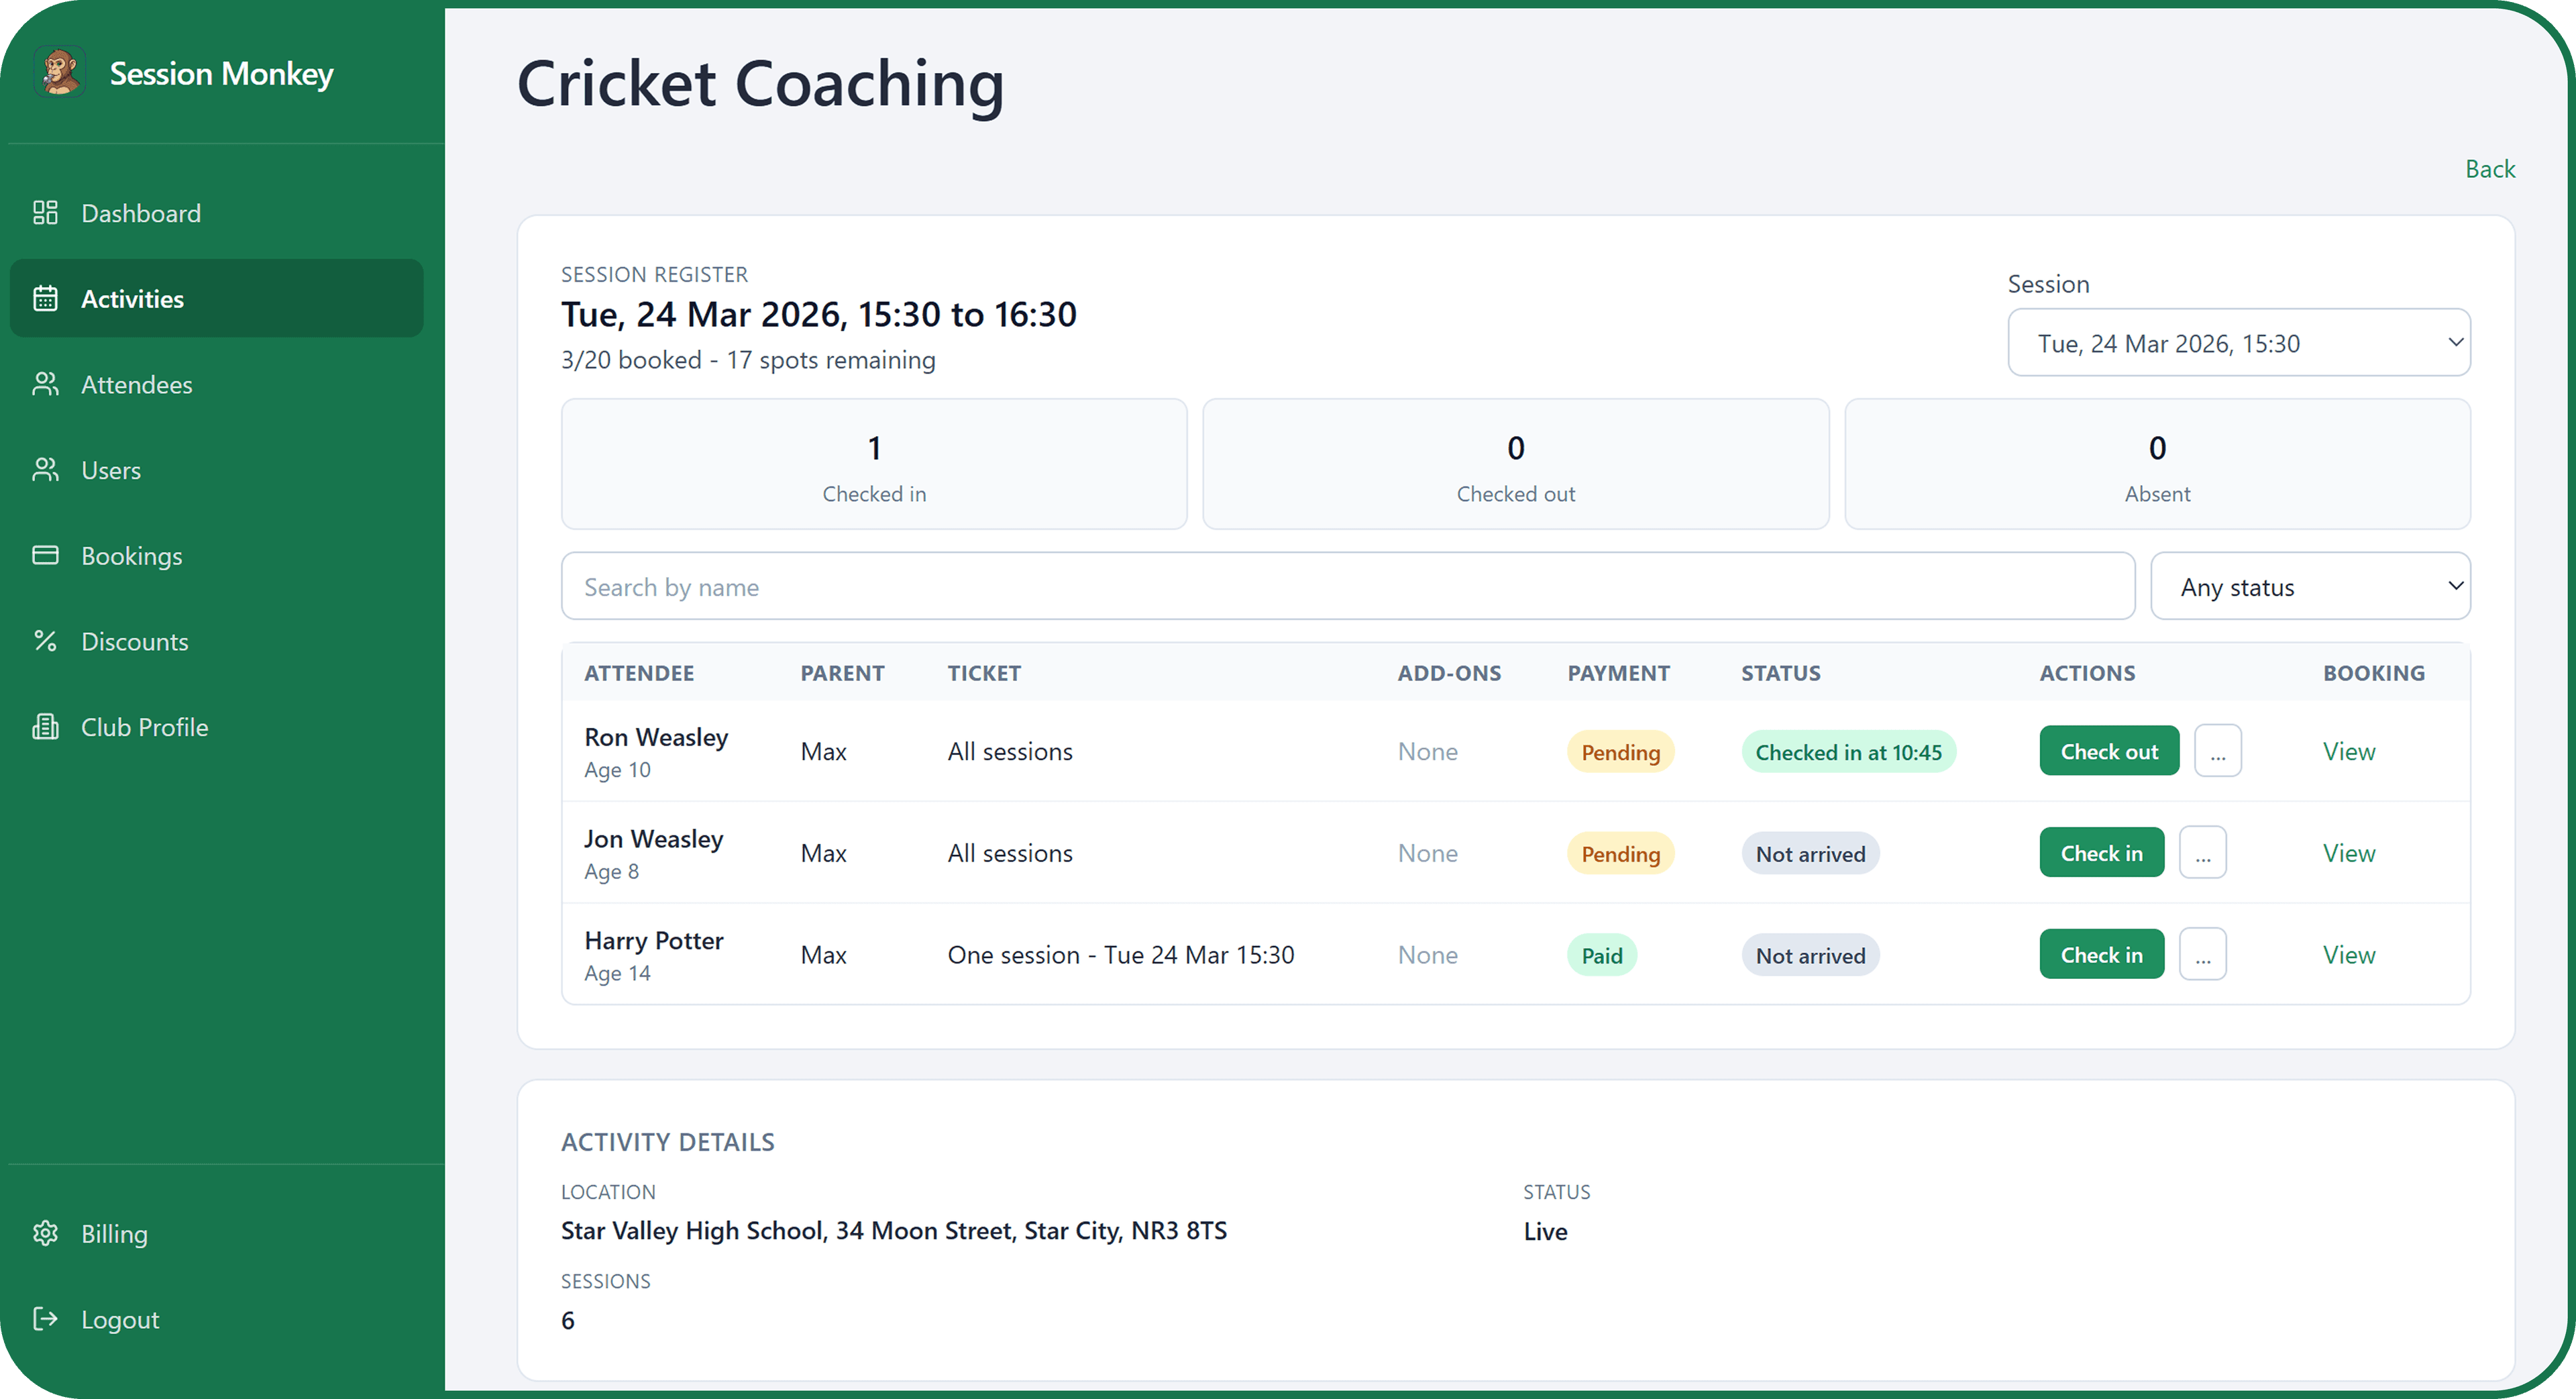Click the Users icon in the sidebar
Screen dimensions: 2576x1399
(x=46, y=469)
